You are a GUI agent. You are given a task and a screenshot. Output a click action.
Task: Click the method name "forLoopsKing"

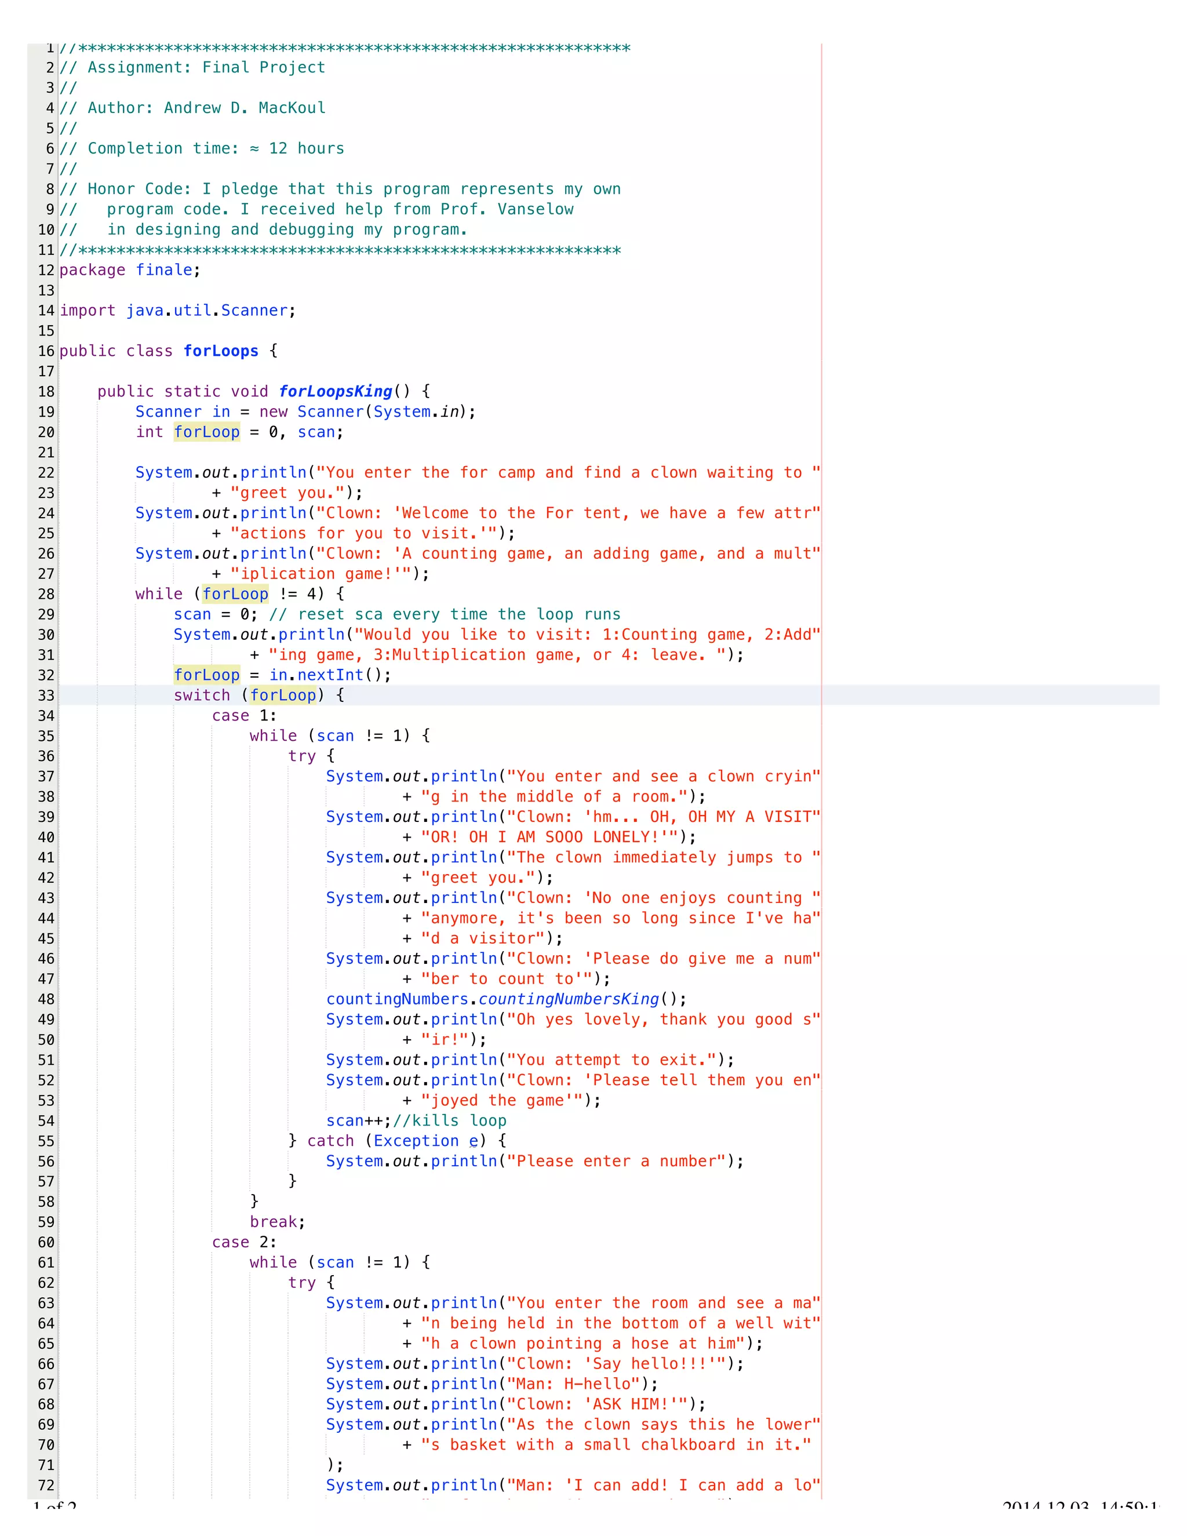[x=336, y=392]
